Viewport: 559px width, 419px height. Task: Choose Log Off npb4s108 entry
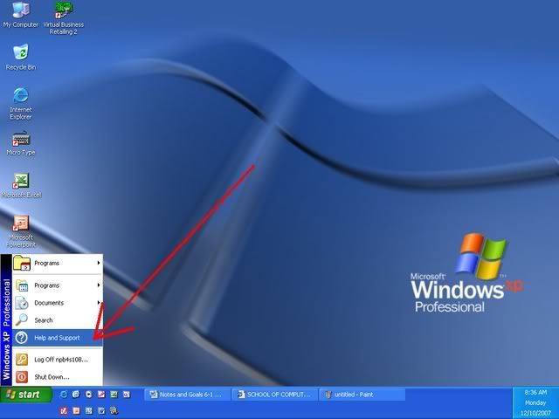point(58,360)
